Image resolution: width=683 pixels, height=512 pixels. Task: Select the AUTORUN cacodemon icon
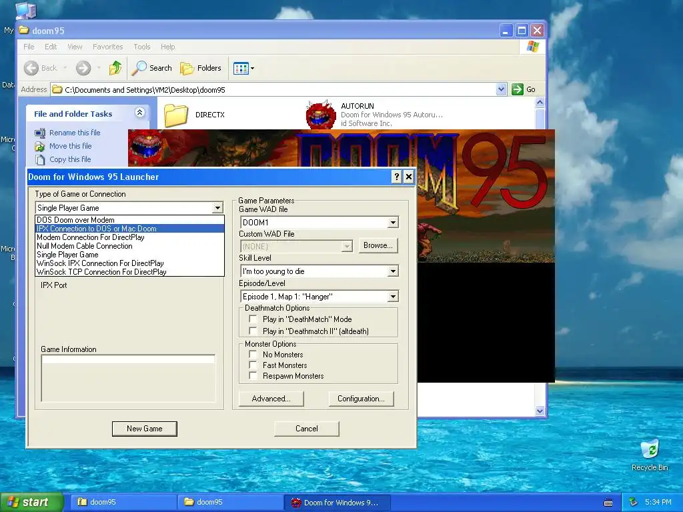pos(321,115)
